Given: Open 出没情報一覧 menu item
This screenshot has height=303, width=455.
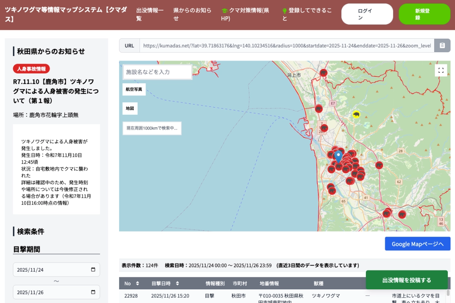Looking at the screenshot, I should 150,14.
